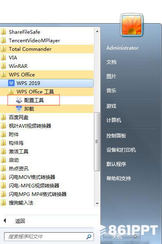
Task: Open the 百度网盘 folder
Action: click(x=47, y=118)
